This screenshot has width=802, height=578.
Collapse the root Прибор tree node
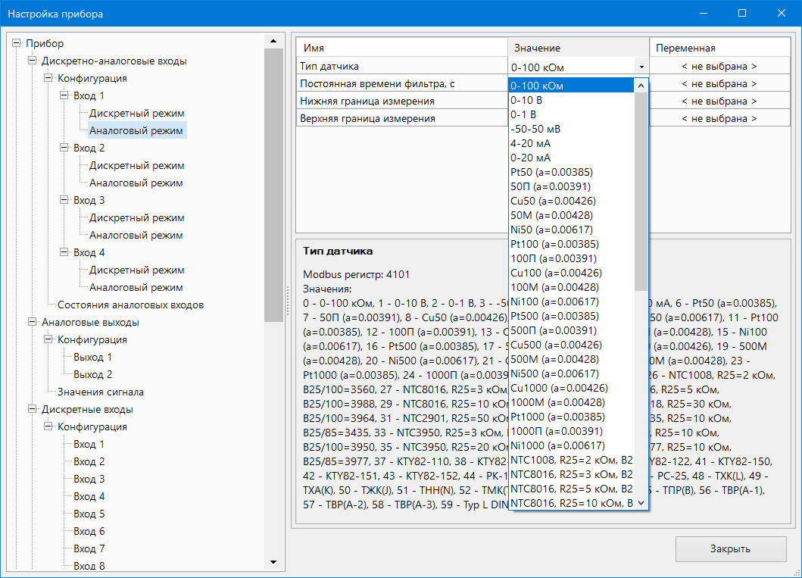[x=17, y=43]
